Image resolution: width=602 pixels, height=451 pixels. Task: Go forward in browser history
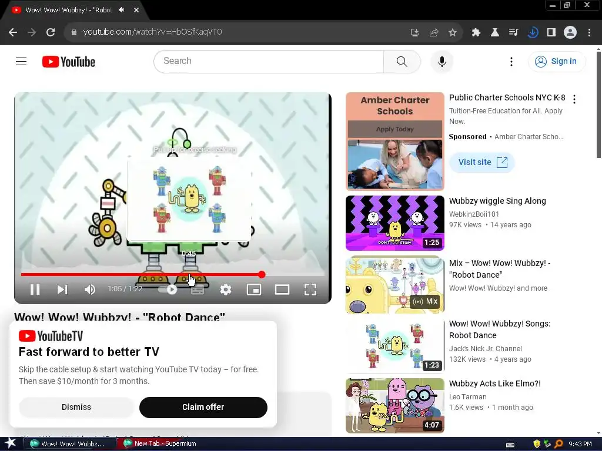click(32, 32)
